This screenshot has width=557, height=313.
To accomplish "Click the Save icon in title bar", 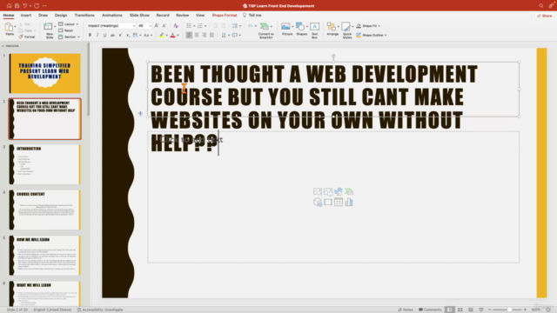I will tap(17, 6).
